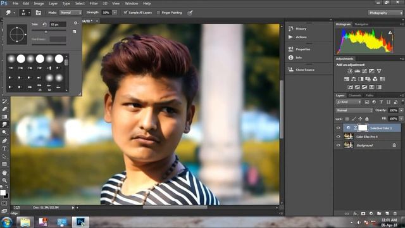Open the Opacity dropdown arrow
The image size is (405, 228).
pos(401,110)
